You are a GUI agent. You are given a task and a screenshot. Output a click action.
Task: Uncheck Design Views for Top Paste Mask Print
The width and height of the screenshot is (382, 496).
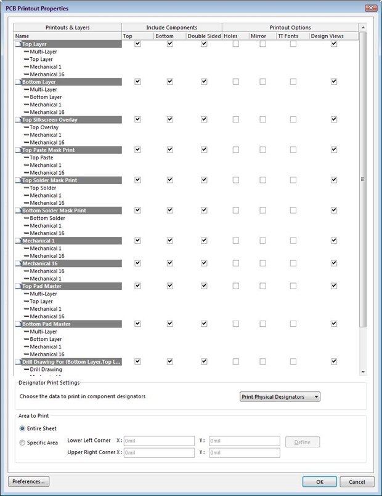coord(334,150)
